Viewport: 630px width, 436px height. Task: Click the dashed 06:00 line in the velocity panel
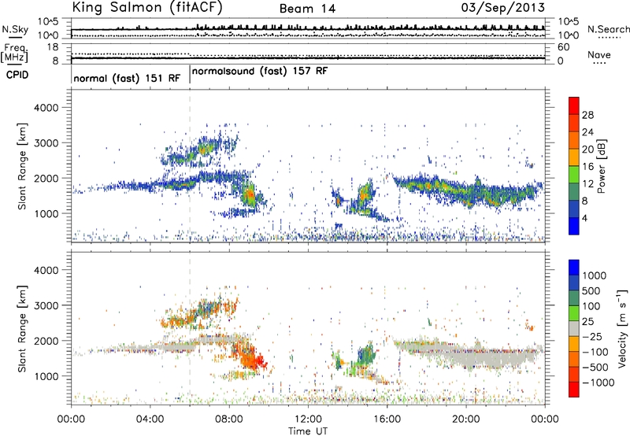click(190, 328)
